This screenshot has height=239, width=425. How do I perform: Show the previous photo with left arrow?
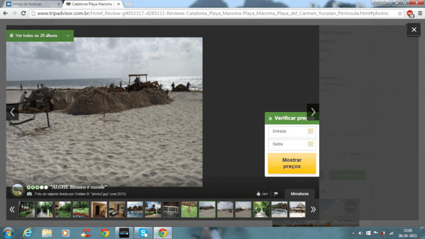point(12,112)
